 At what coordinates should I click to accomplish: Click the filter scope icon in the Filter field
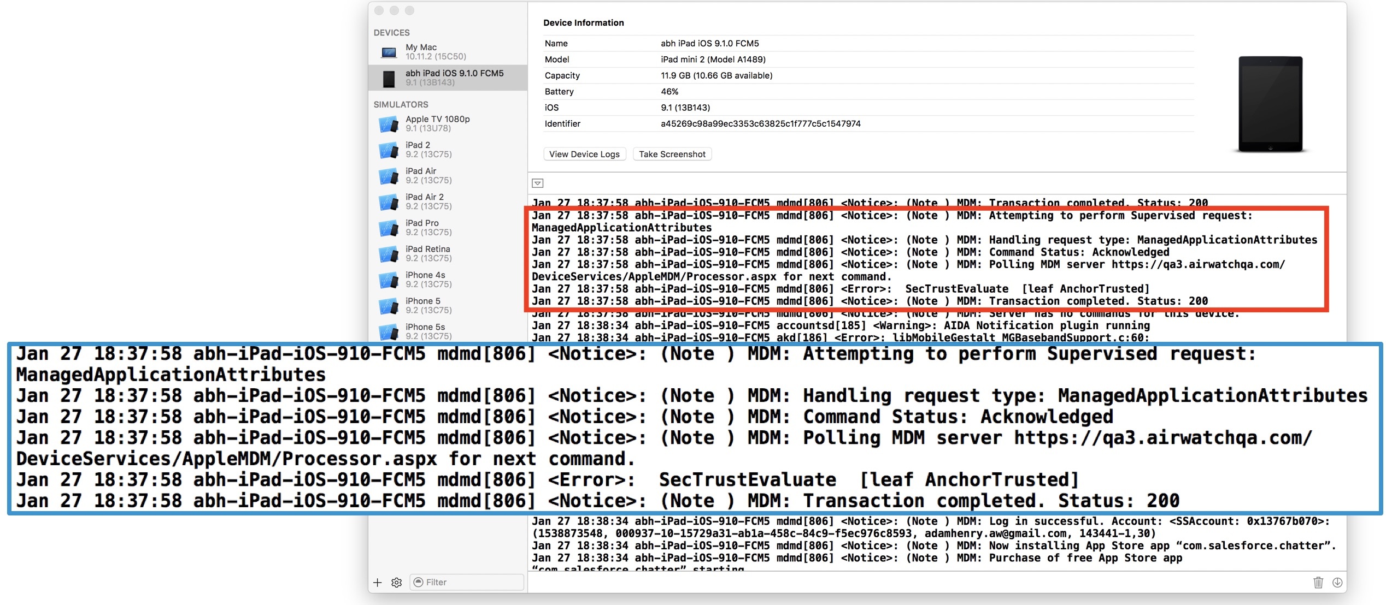pyautogui.click(x=419, y=583)
